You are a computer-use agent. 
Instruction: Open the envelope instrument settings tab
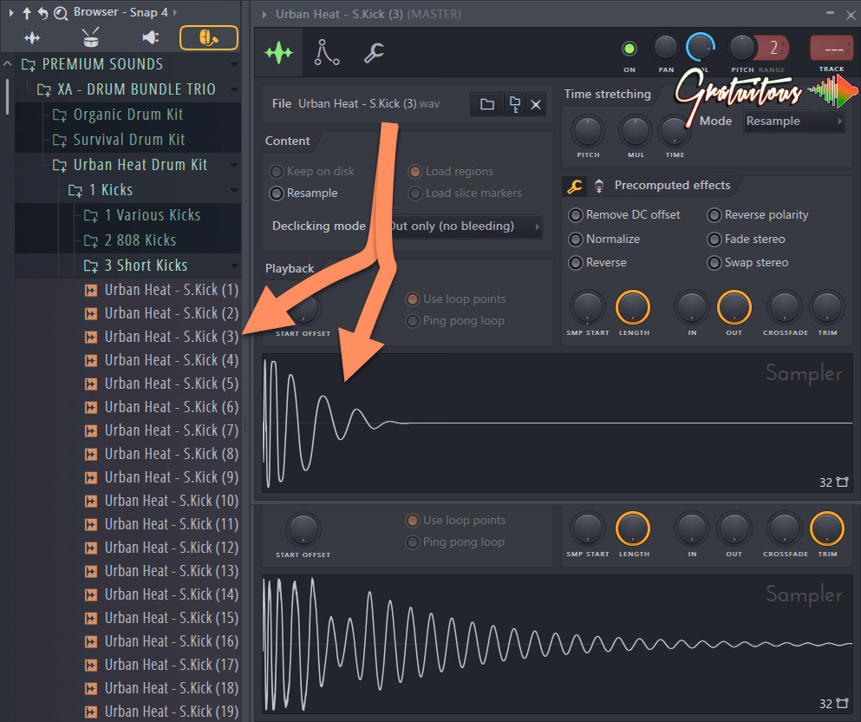click(327, 53)
